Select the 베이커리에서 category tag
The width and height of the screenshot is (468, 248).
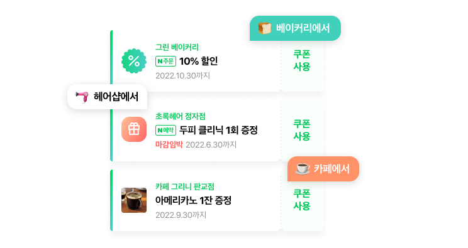click(x=295, y=28)
